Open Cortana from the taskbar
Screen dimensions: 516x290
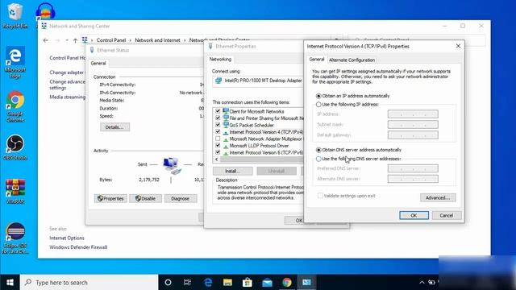[168, 282]
